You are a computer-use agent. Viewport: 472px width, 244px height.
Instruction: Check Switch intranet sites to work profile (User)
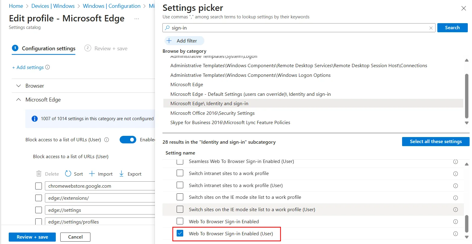(x=180, y=185)
